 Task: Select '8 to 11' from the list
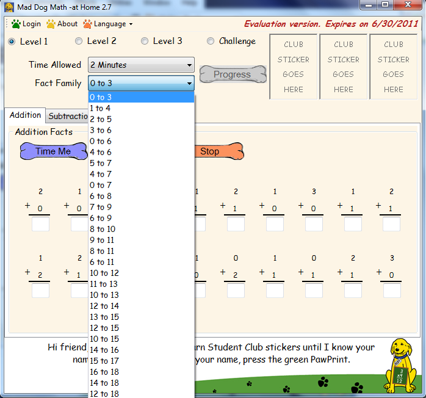[141, 251]
